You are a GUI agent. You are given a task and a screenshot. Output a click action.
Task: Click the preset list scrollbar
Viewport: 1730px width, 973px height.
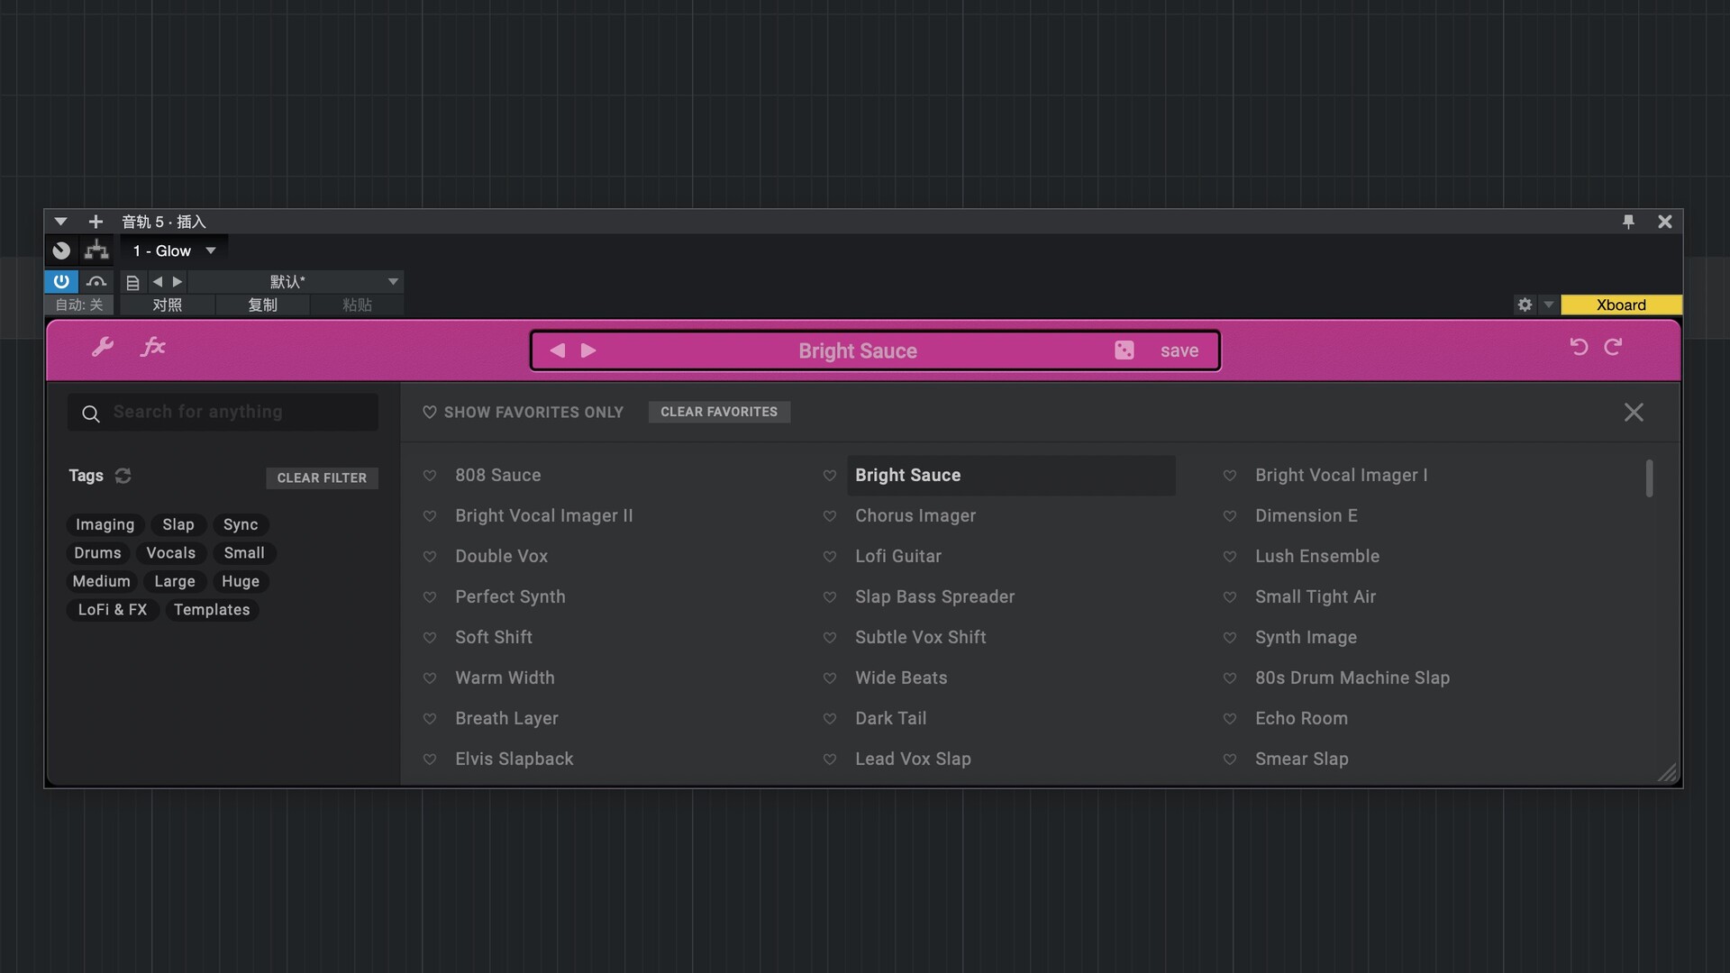(1649, 478)
